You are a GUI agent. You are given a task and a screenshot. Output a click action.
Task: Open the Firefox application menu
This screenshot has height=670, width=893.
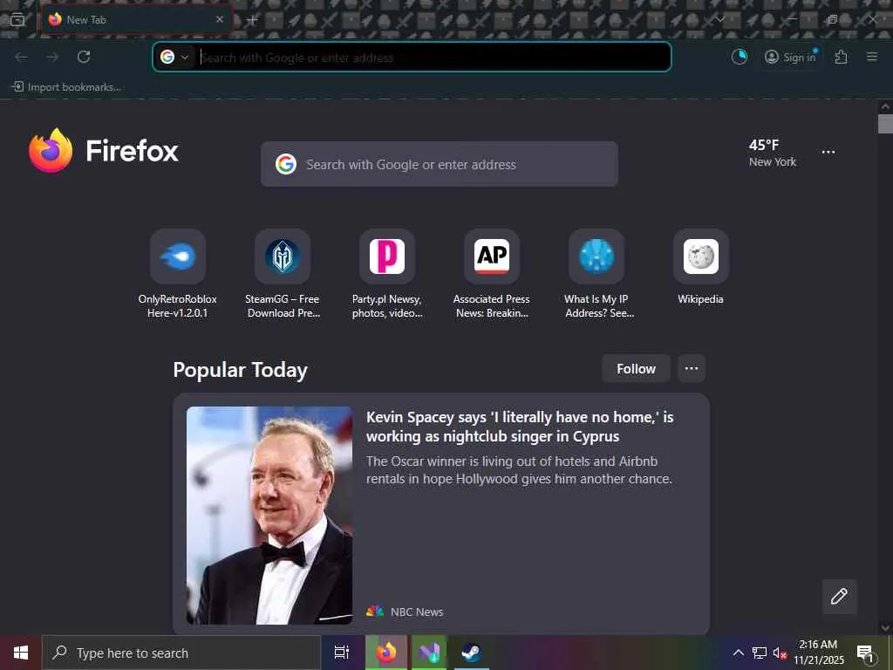click(x=872, y=57)
